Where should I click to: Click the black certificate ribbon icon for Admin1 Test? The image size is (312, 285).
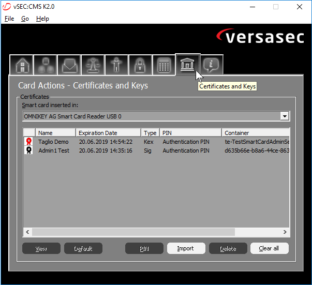pyautogui.click(x=29, y=151)
